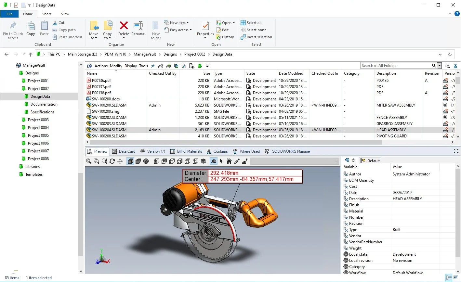Click Select all in the ribbon
Viewport: 461px width, 282px height.
click(251, 23)
